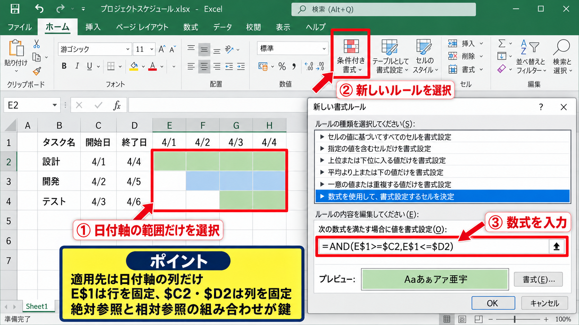Activate the format painter brush
579x325 pixels.
point(37,71)
